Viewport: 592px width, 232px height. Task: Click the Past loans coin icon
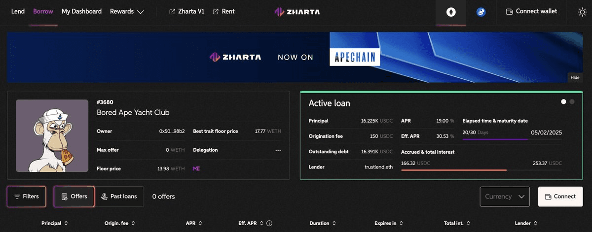[x=104, y=197]
